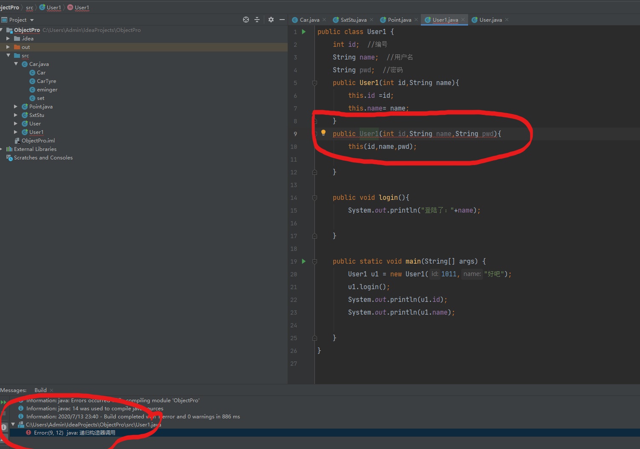Close the Point.java tab
The image size is (640, 449).
click(416, 20)
